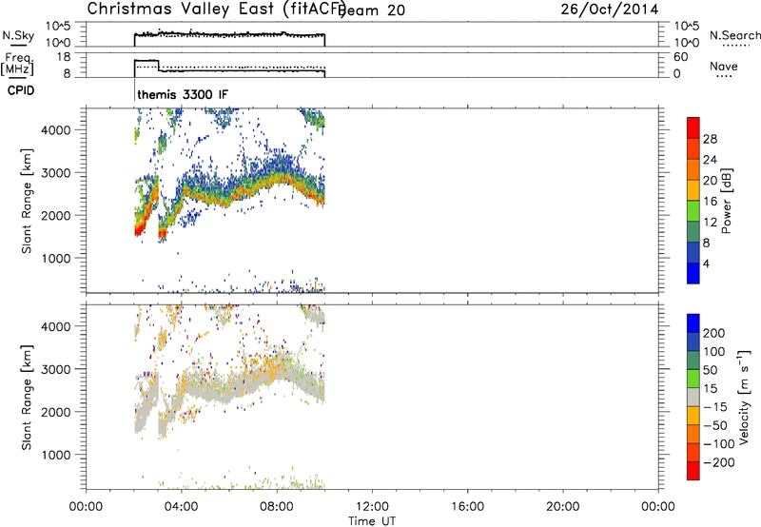The width and height of the screenshot is (761, 527).
Task: Click the date '26/Oct/2014'
Action: pyautogui.click(x=610, y=10)
